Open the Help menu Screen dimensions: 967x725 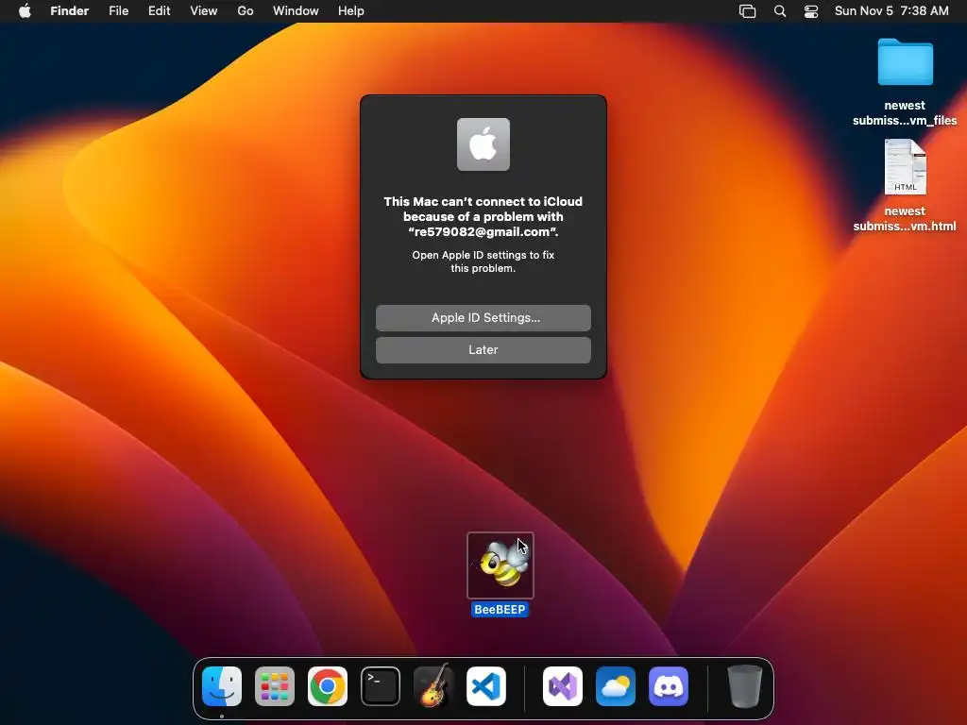(x=351, y=11)
